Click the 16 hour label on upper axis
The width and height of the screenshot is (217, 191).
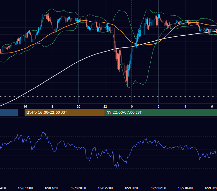tap(25, 107)
